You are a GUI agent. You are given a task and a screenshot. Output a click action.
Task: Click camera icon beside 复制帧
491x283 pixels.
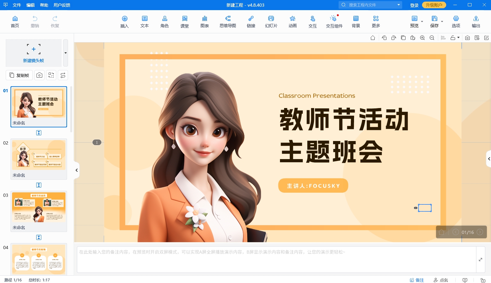pyautogui.click(x=39, y=75)
